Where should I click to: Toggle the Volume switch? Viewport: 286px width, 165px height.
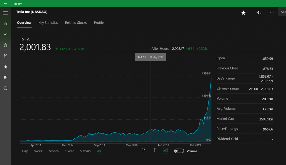tap(179, 151)
